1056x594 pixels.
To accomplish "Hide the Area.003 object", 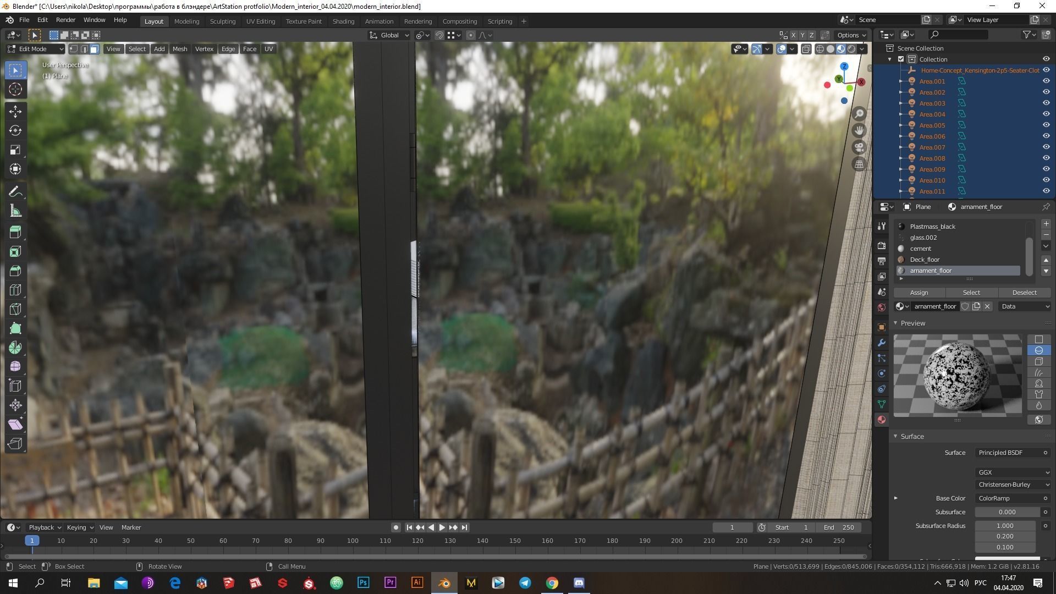I will (1046, 103).
